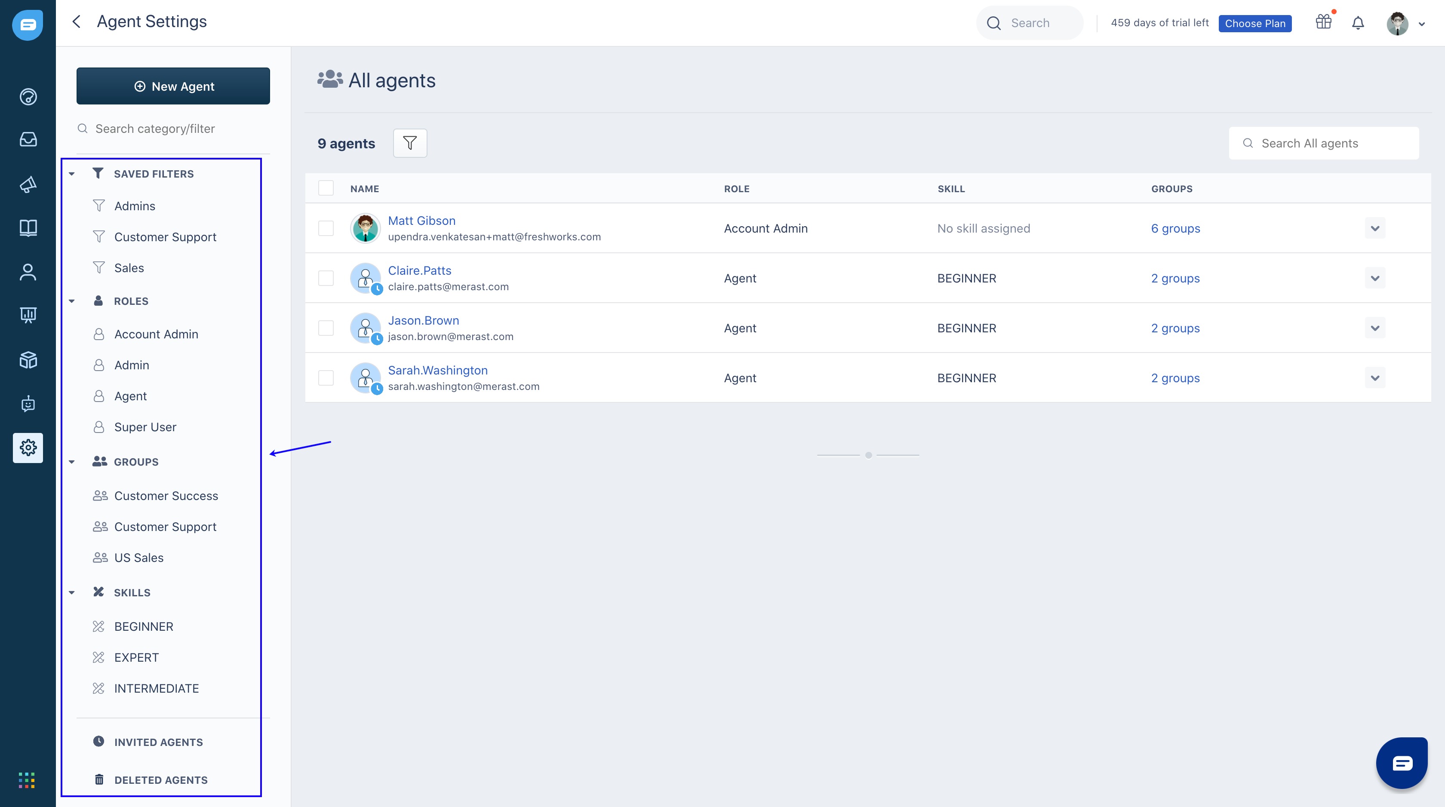Click the campaigns megaphone icon

pos(28,184)
